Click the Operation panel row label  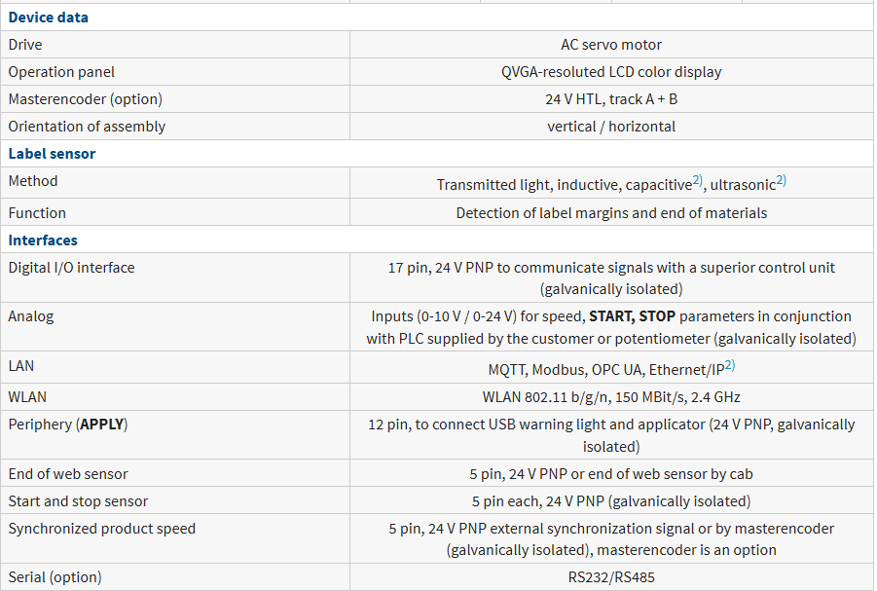coord(61,72)
